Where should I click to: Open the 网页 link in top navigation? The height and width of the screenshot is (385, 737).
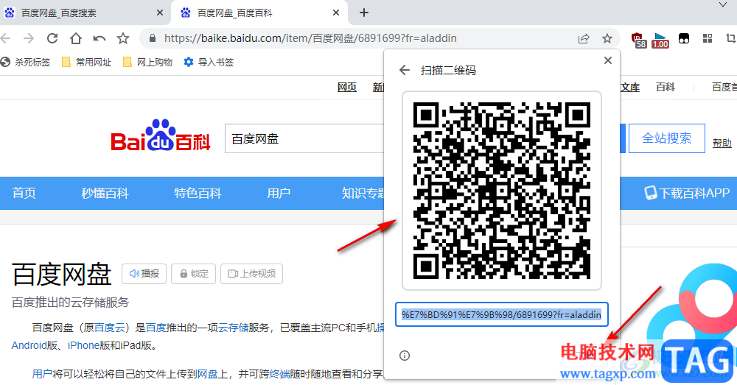pos(347,88)
